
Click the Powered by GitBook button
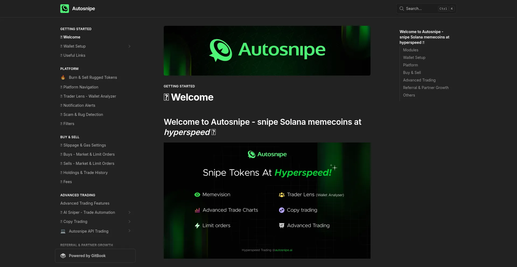pyautogui.click(x=95, y=256)
